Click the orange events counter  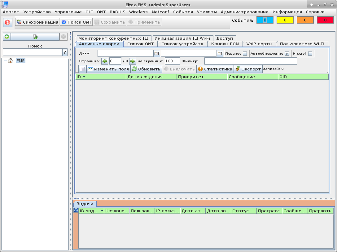(x=305, y=20)
